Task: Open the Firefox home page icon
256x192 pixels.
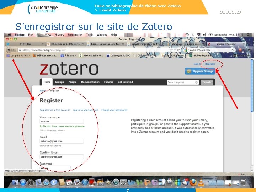Action: (249, 50)
